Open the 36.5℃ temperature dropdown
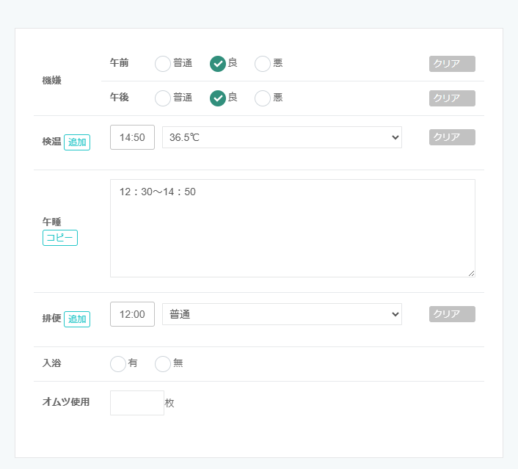 (282, 137)
